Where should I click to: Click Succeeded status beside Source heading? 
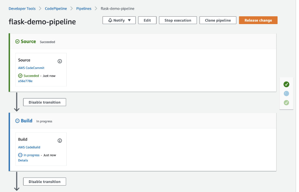pyautogui.click(x=47, y=42)
